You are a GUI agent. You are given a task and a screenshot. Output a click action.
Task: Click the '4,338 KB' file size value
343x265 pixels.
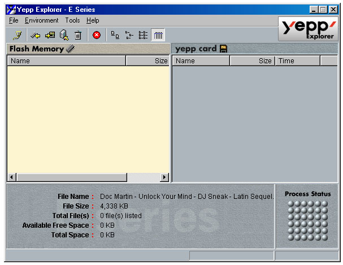point(114,206)
